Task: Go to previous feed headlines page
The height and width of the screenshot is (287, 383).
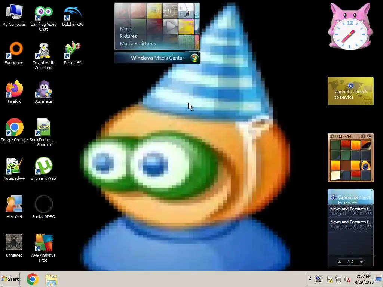Action: point(340,262)
